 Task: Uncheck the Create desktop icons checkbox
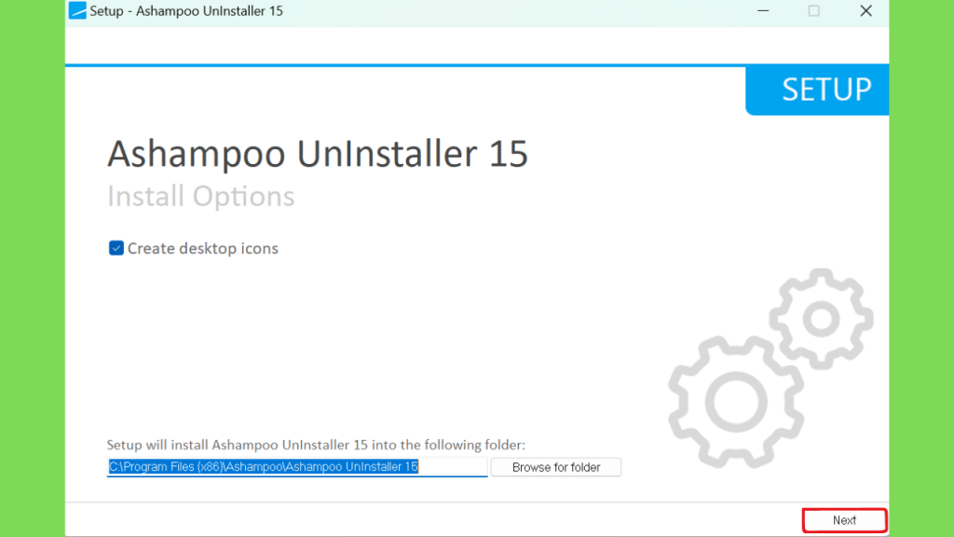coord(116,248)
